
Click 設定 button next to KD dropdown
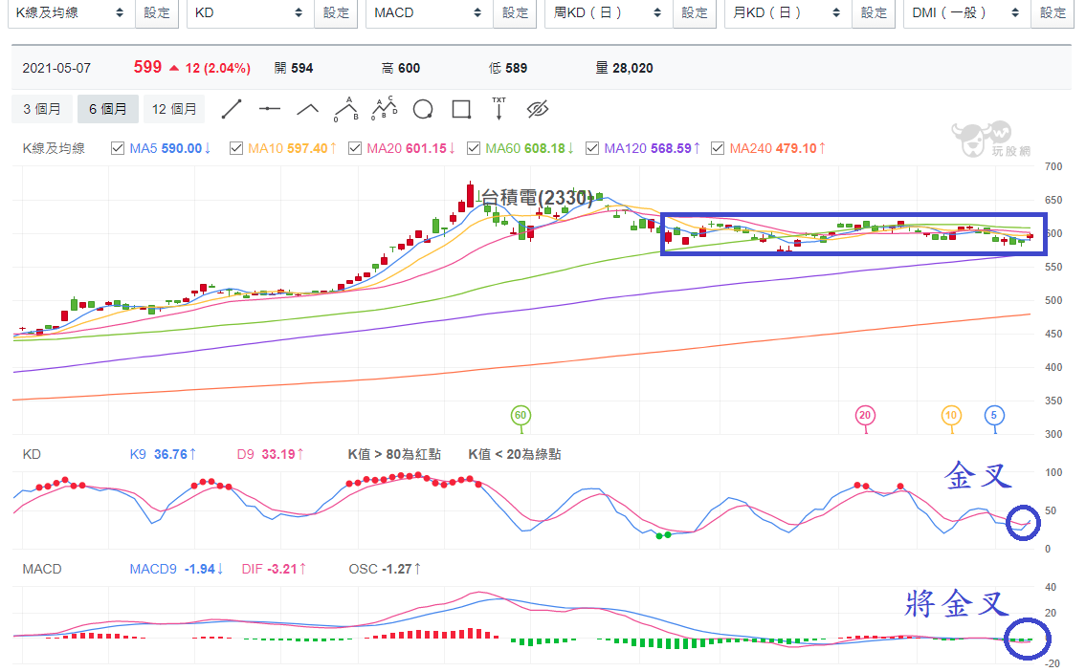(336, 12)
